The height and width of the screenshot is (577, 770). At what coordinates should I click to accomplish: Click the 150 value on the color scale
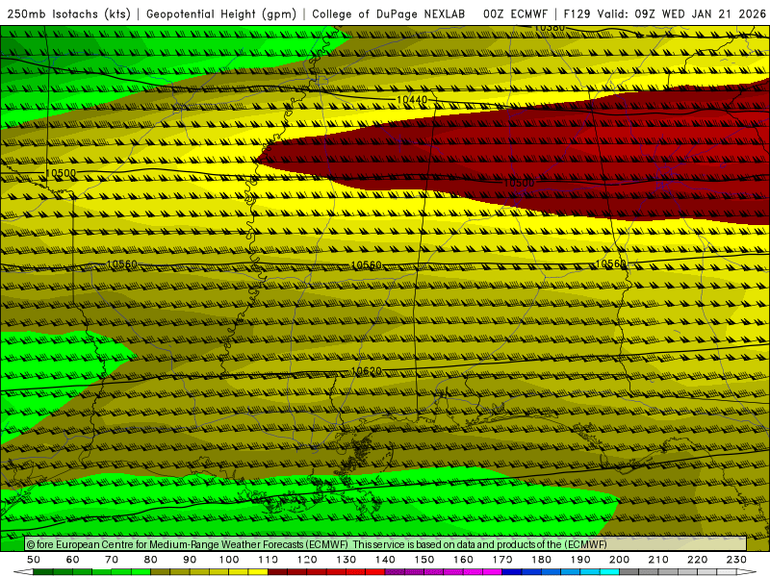click(423, 560)
